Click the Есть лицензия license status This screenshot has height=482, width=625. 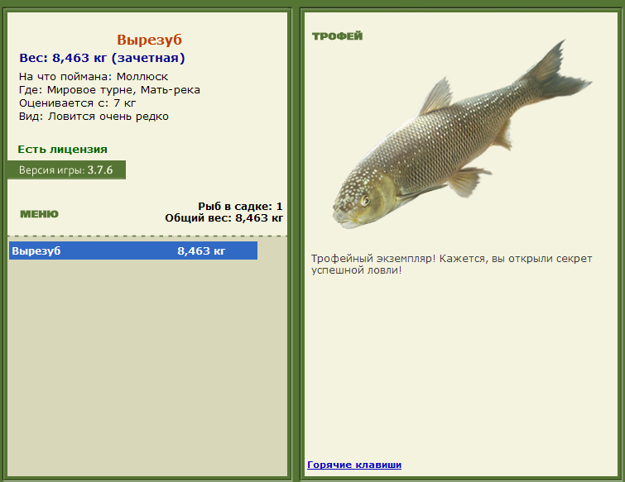tap(63, 150)
